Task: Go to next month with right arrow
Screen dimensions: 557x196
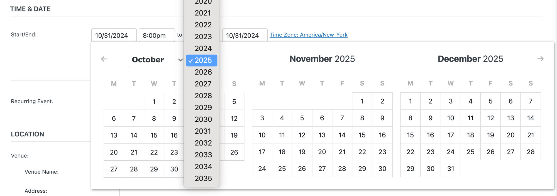Action: pyautogui.click(x=540, y=59)
